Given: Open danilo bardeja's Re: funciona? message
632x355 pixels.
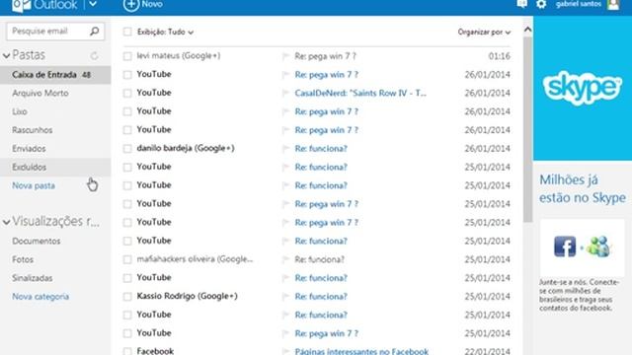Looking at the screenshot, I should [321, 149].
